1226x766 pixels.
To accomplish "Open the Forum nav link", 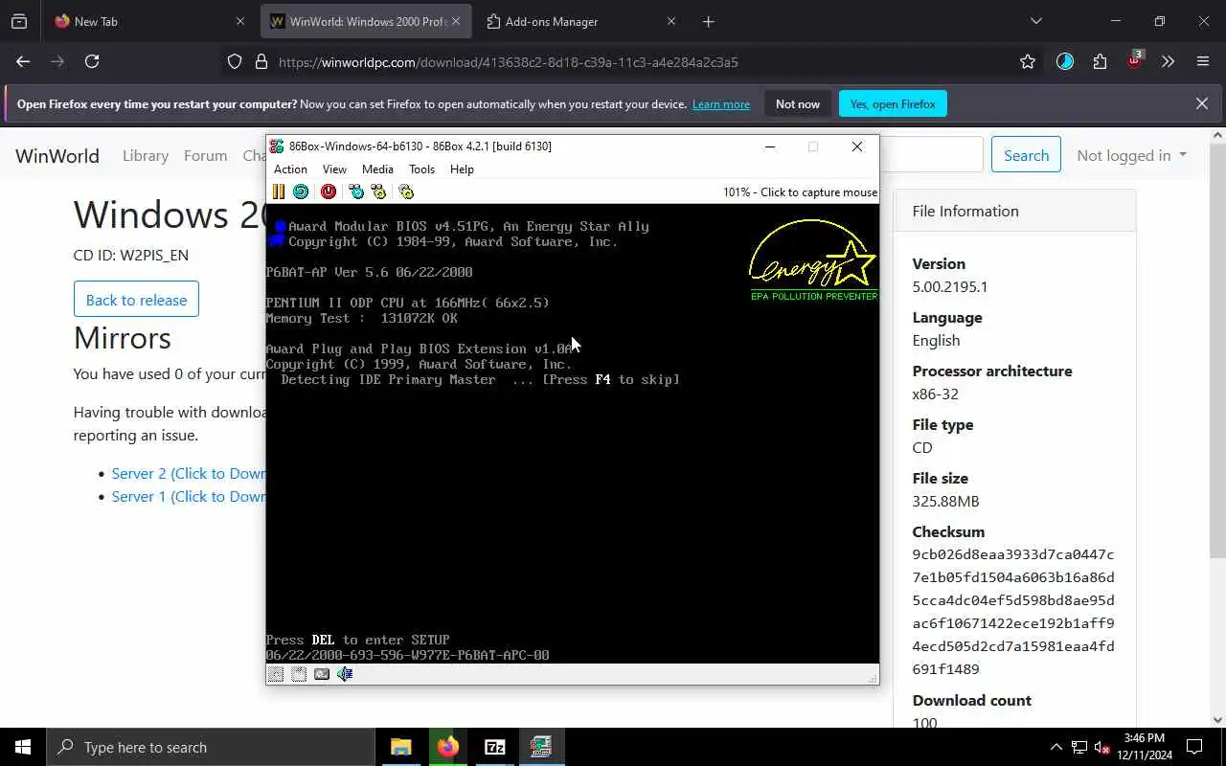I will (206, 155).
